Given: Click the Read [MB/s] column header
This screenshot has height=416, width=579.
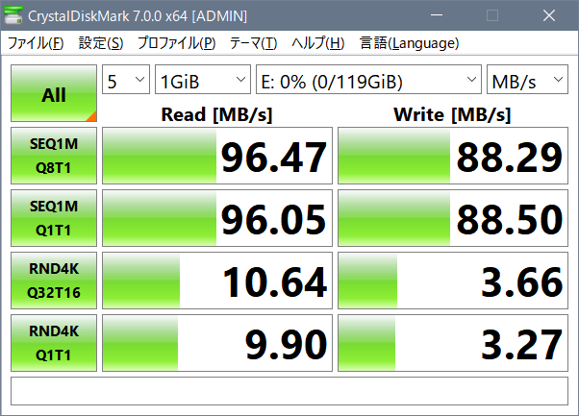Looking at the screenshot, I should tap(216, 114).
